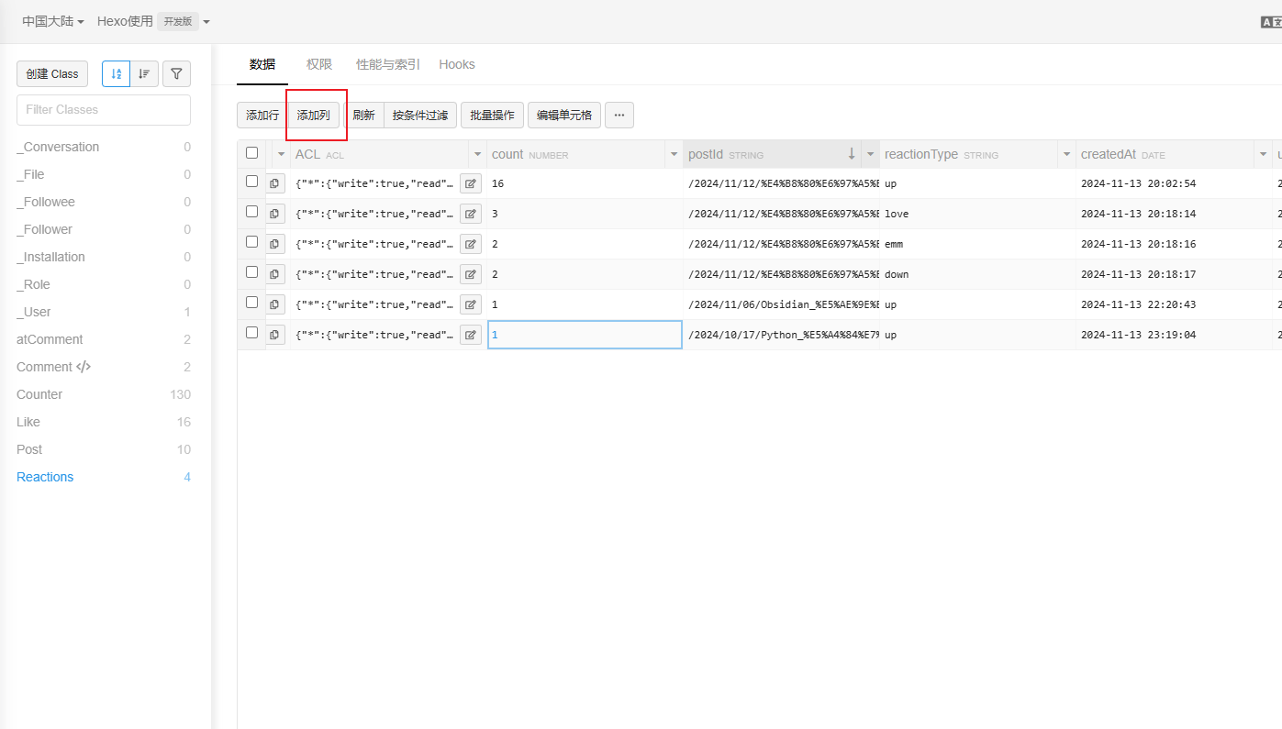Select the _File class
Image resolution: width=1282 pixels, height=729 pixels.
click(104, 174)
